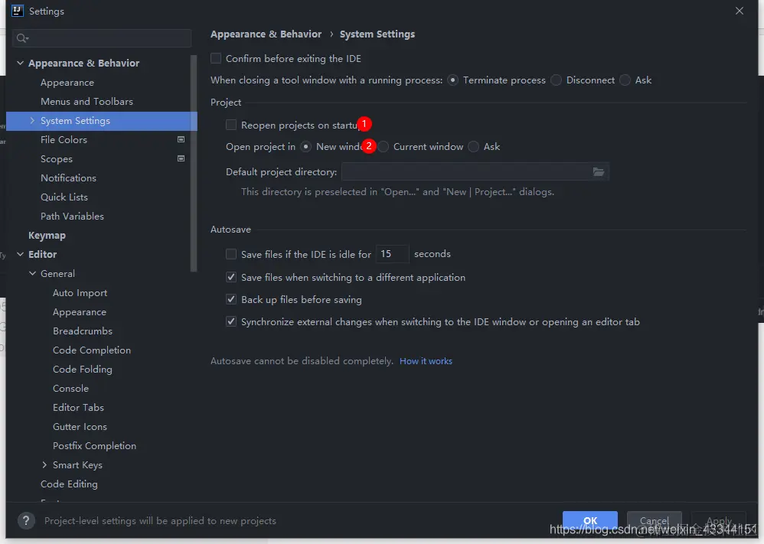Open Auto Import settings
Image resolution: width=764 pixels, height=544 pixels.
click(x=80, y=293)
